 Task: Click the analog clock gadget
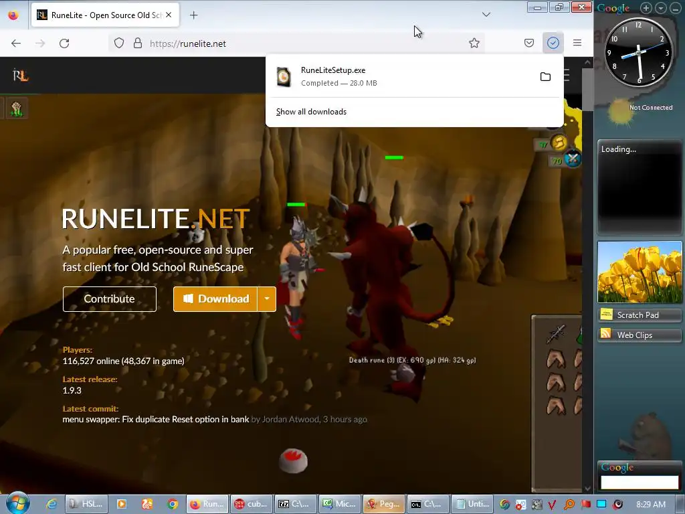click(639, 52)
